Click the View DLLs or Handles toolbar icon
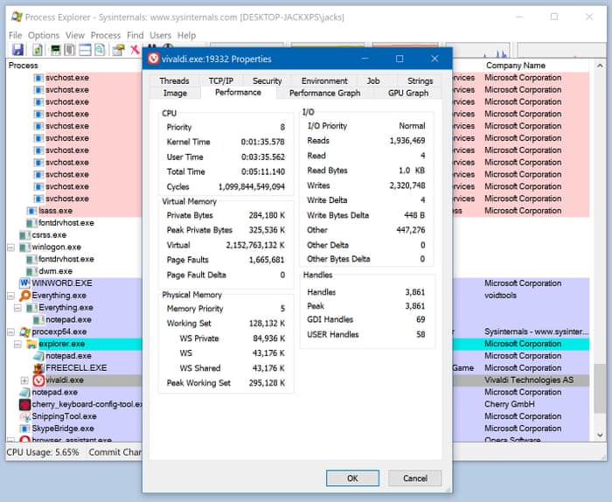The width and height of the screenshot is (612, 502). 100,50
